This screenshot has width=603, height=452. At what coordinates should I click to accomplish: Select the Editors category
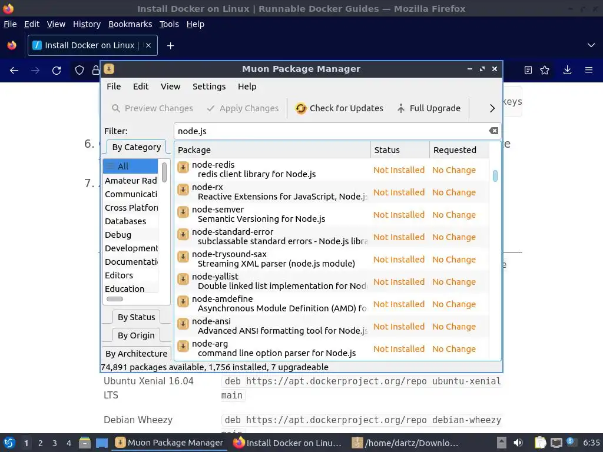point(130,275)
